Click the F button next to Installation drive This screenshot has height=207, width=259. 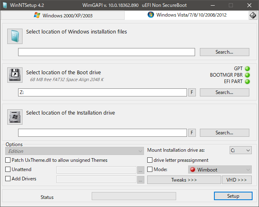point(192,133)
